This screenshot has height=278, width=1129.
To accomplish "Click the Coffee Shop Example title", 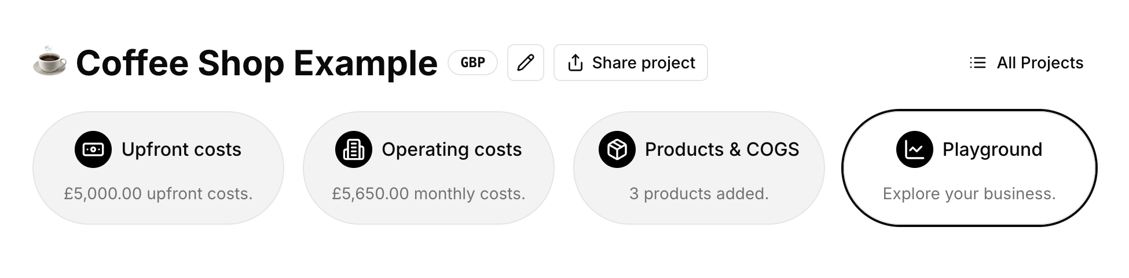I will 256,63.
